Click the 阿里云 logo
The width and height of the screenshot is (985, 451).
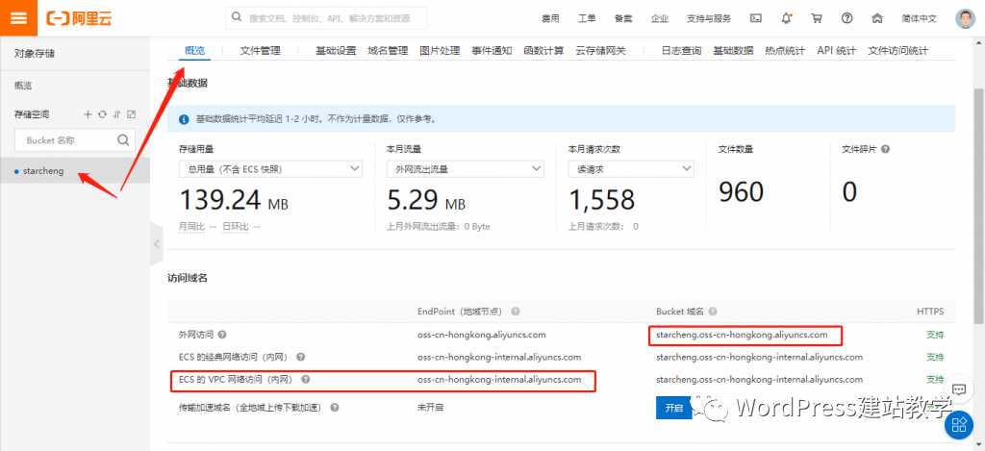79,18
